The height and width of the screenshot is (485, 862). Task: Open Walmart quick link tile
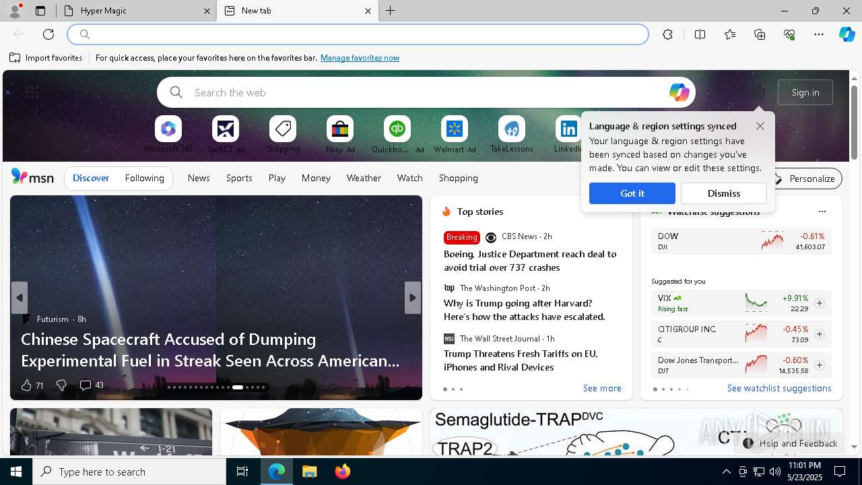pyautogui.click(x=455, y=135)
